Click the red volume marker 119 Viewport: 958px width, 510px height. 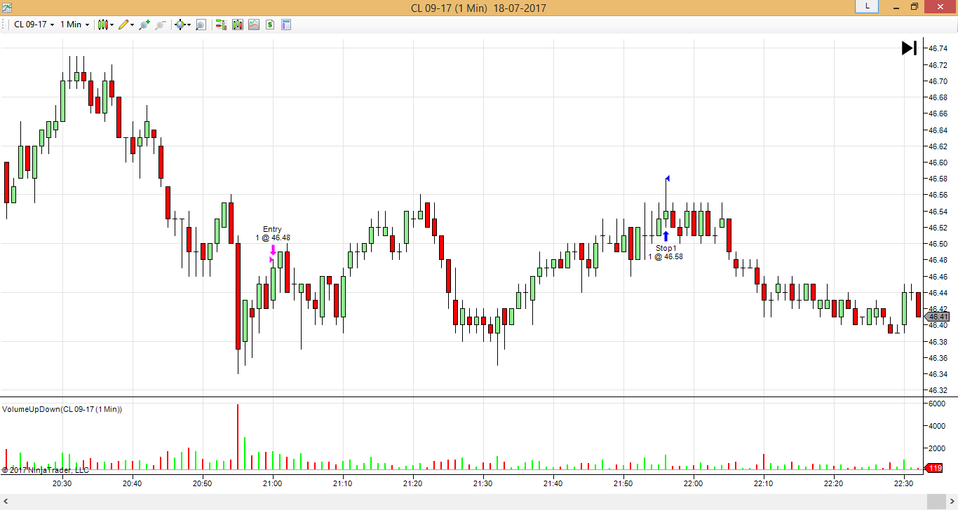(x=935, y=468)
